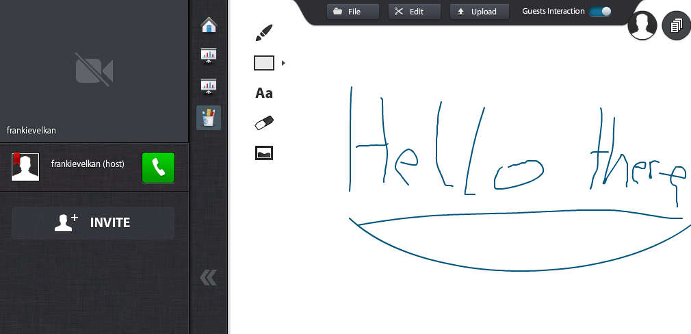Viewport: 691px width, 334px height.
Task: Collapse the left panel with double chevron
Action: coord(208,277)
